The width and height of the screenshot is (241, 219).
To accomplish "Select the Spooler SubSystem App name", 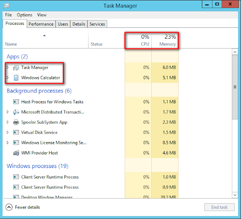I will (x=44, y=122).
